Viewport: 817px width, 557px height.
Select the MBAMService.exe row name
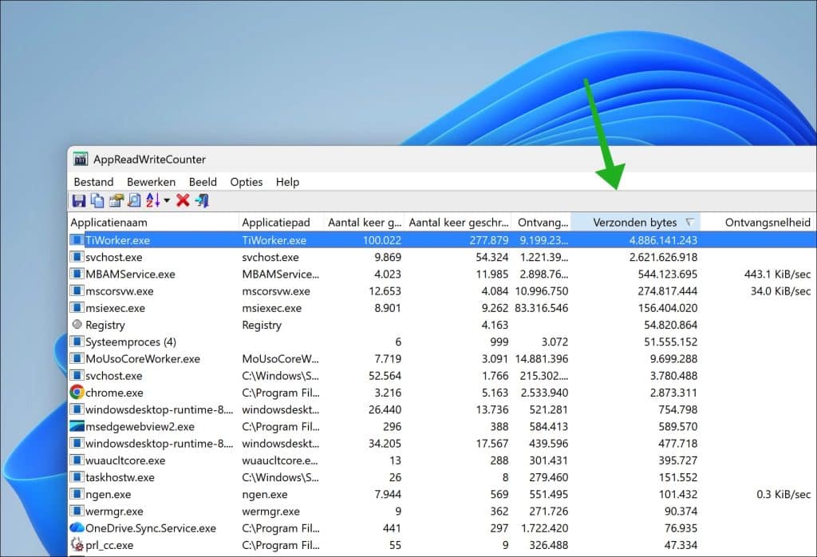[130, 274]
